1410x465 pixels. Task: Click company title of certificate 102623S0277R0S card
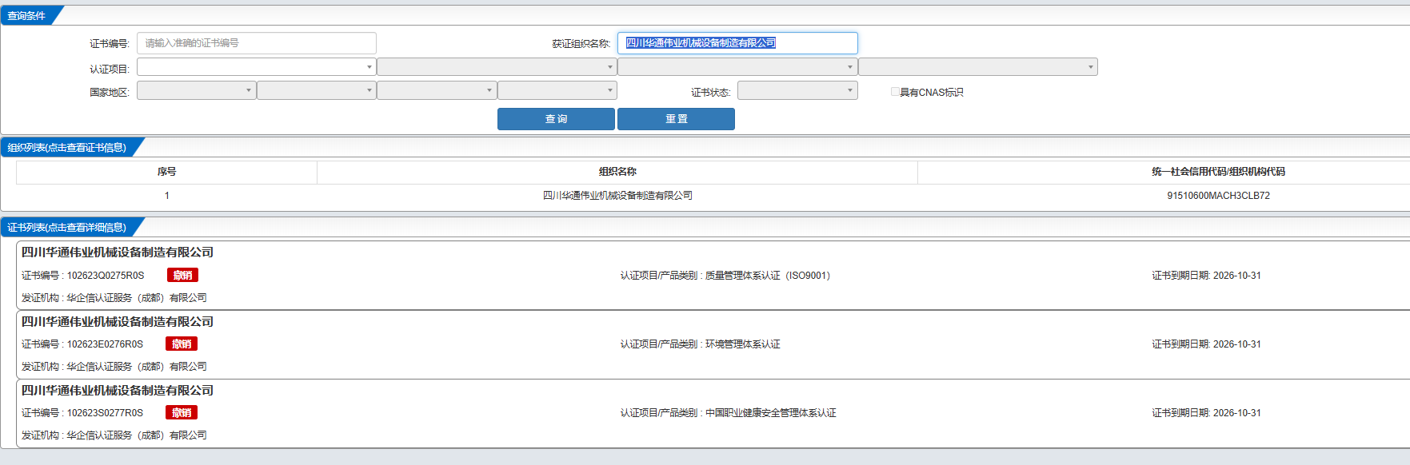click(x=118, y=391)
